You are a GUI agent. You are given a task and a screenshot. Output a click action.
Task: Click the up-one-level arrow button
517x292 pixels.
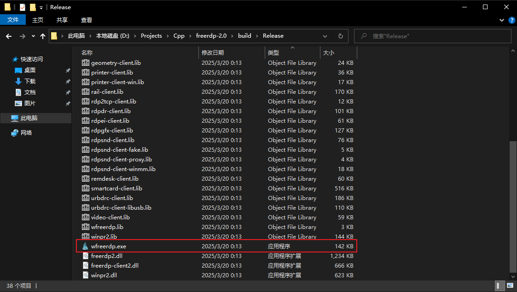tap(43, 36)
